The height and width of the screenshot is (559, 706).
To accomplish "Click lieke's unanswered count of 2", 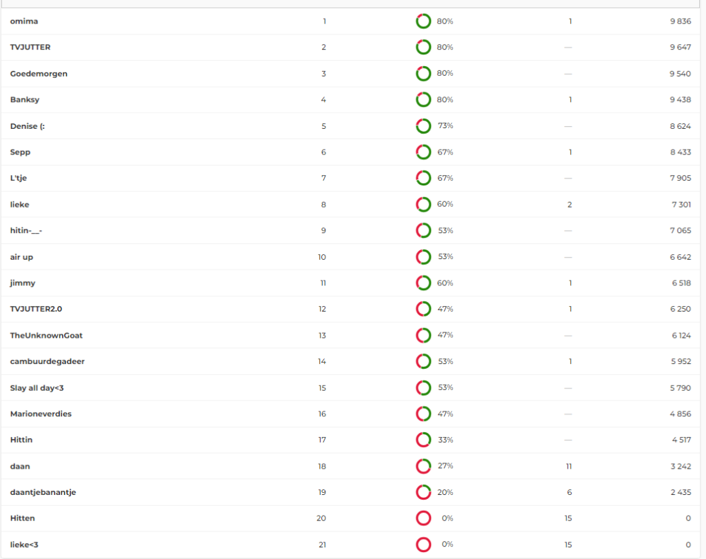I will pyautogui.click(x=569, y=205).
